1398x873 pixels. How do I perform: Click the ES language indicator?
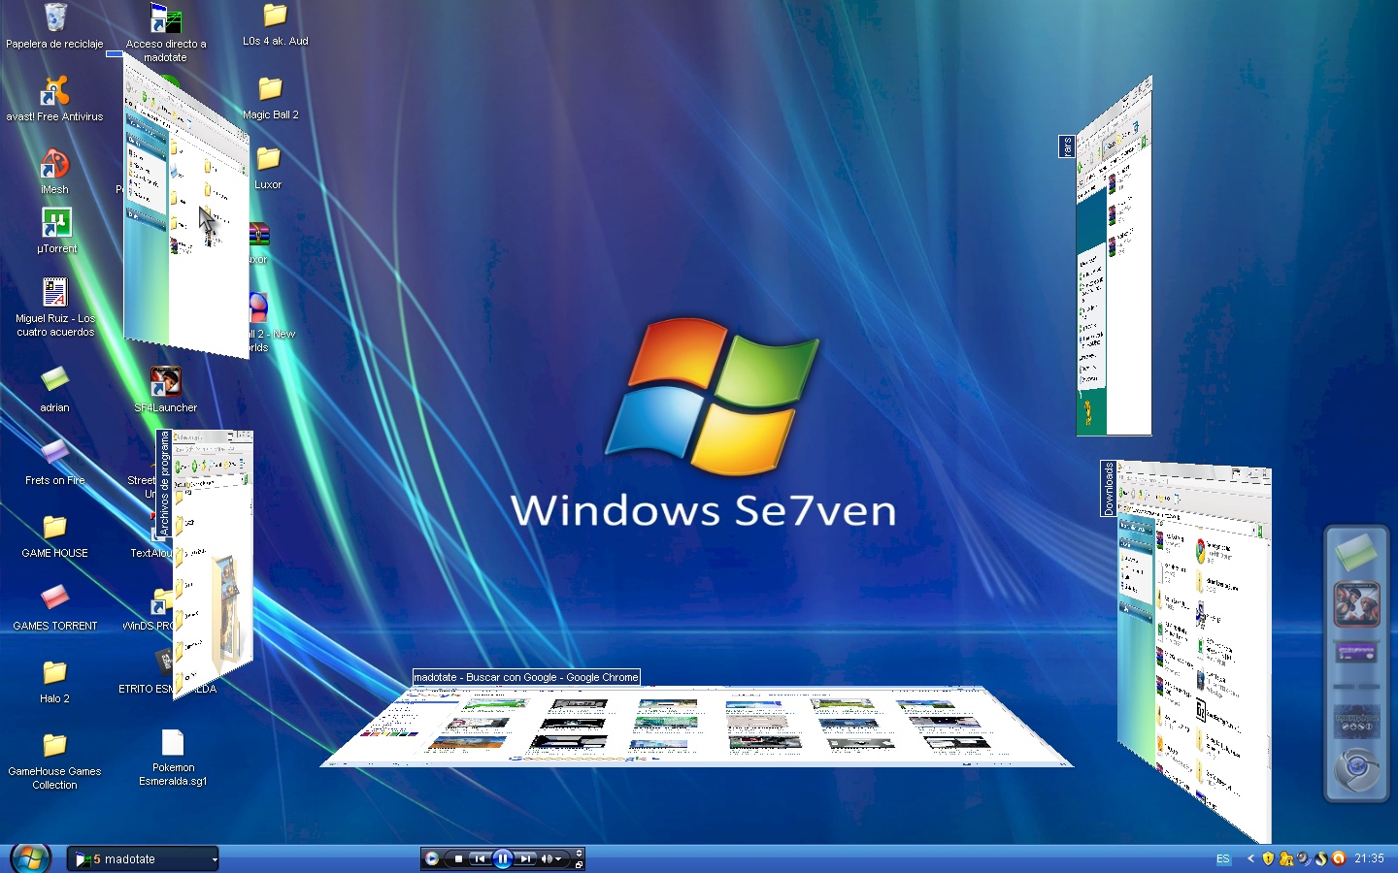click(1223, 858)
